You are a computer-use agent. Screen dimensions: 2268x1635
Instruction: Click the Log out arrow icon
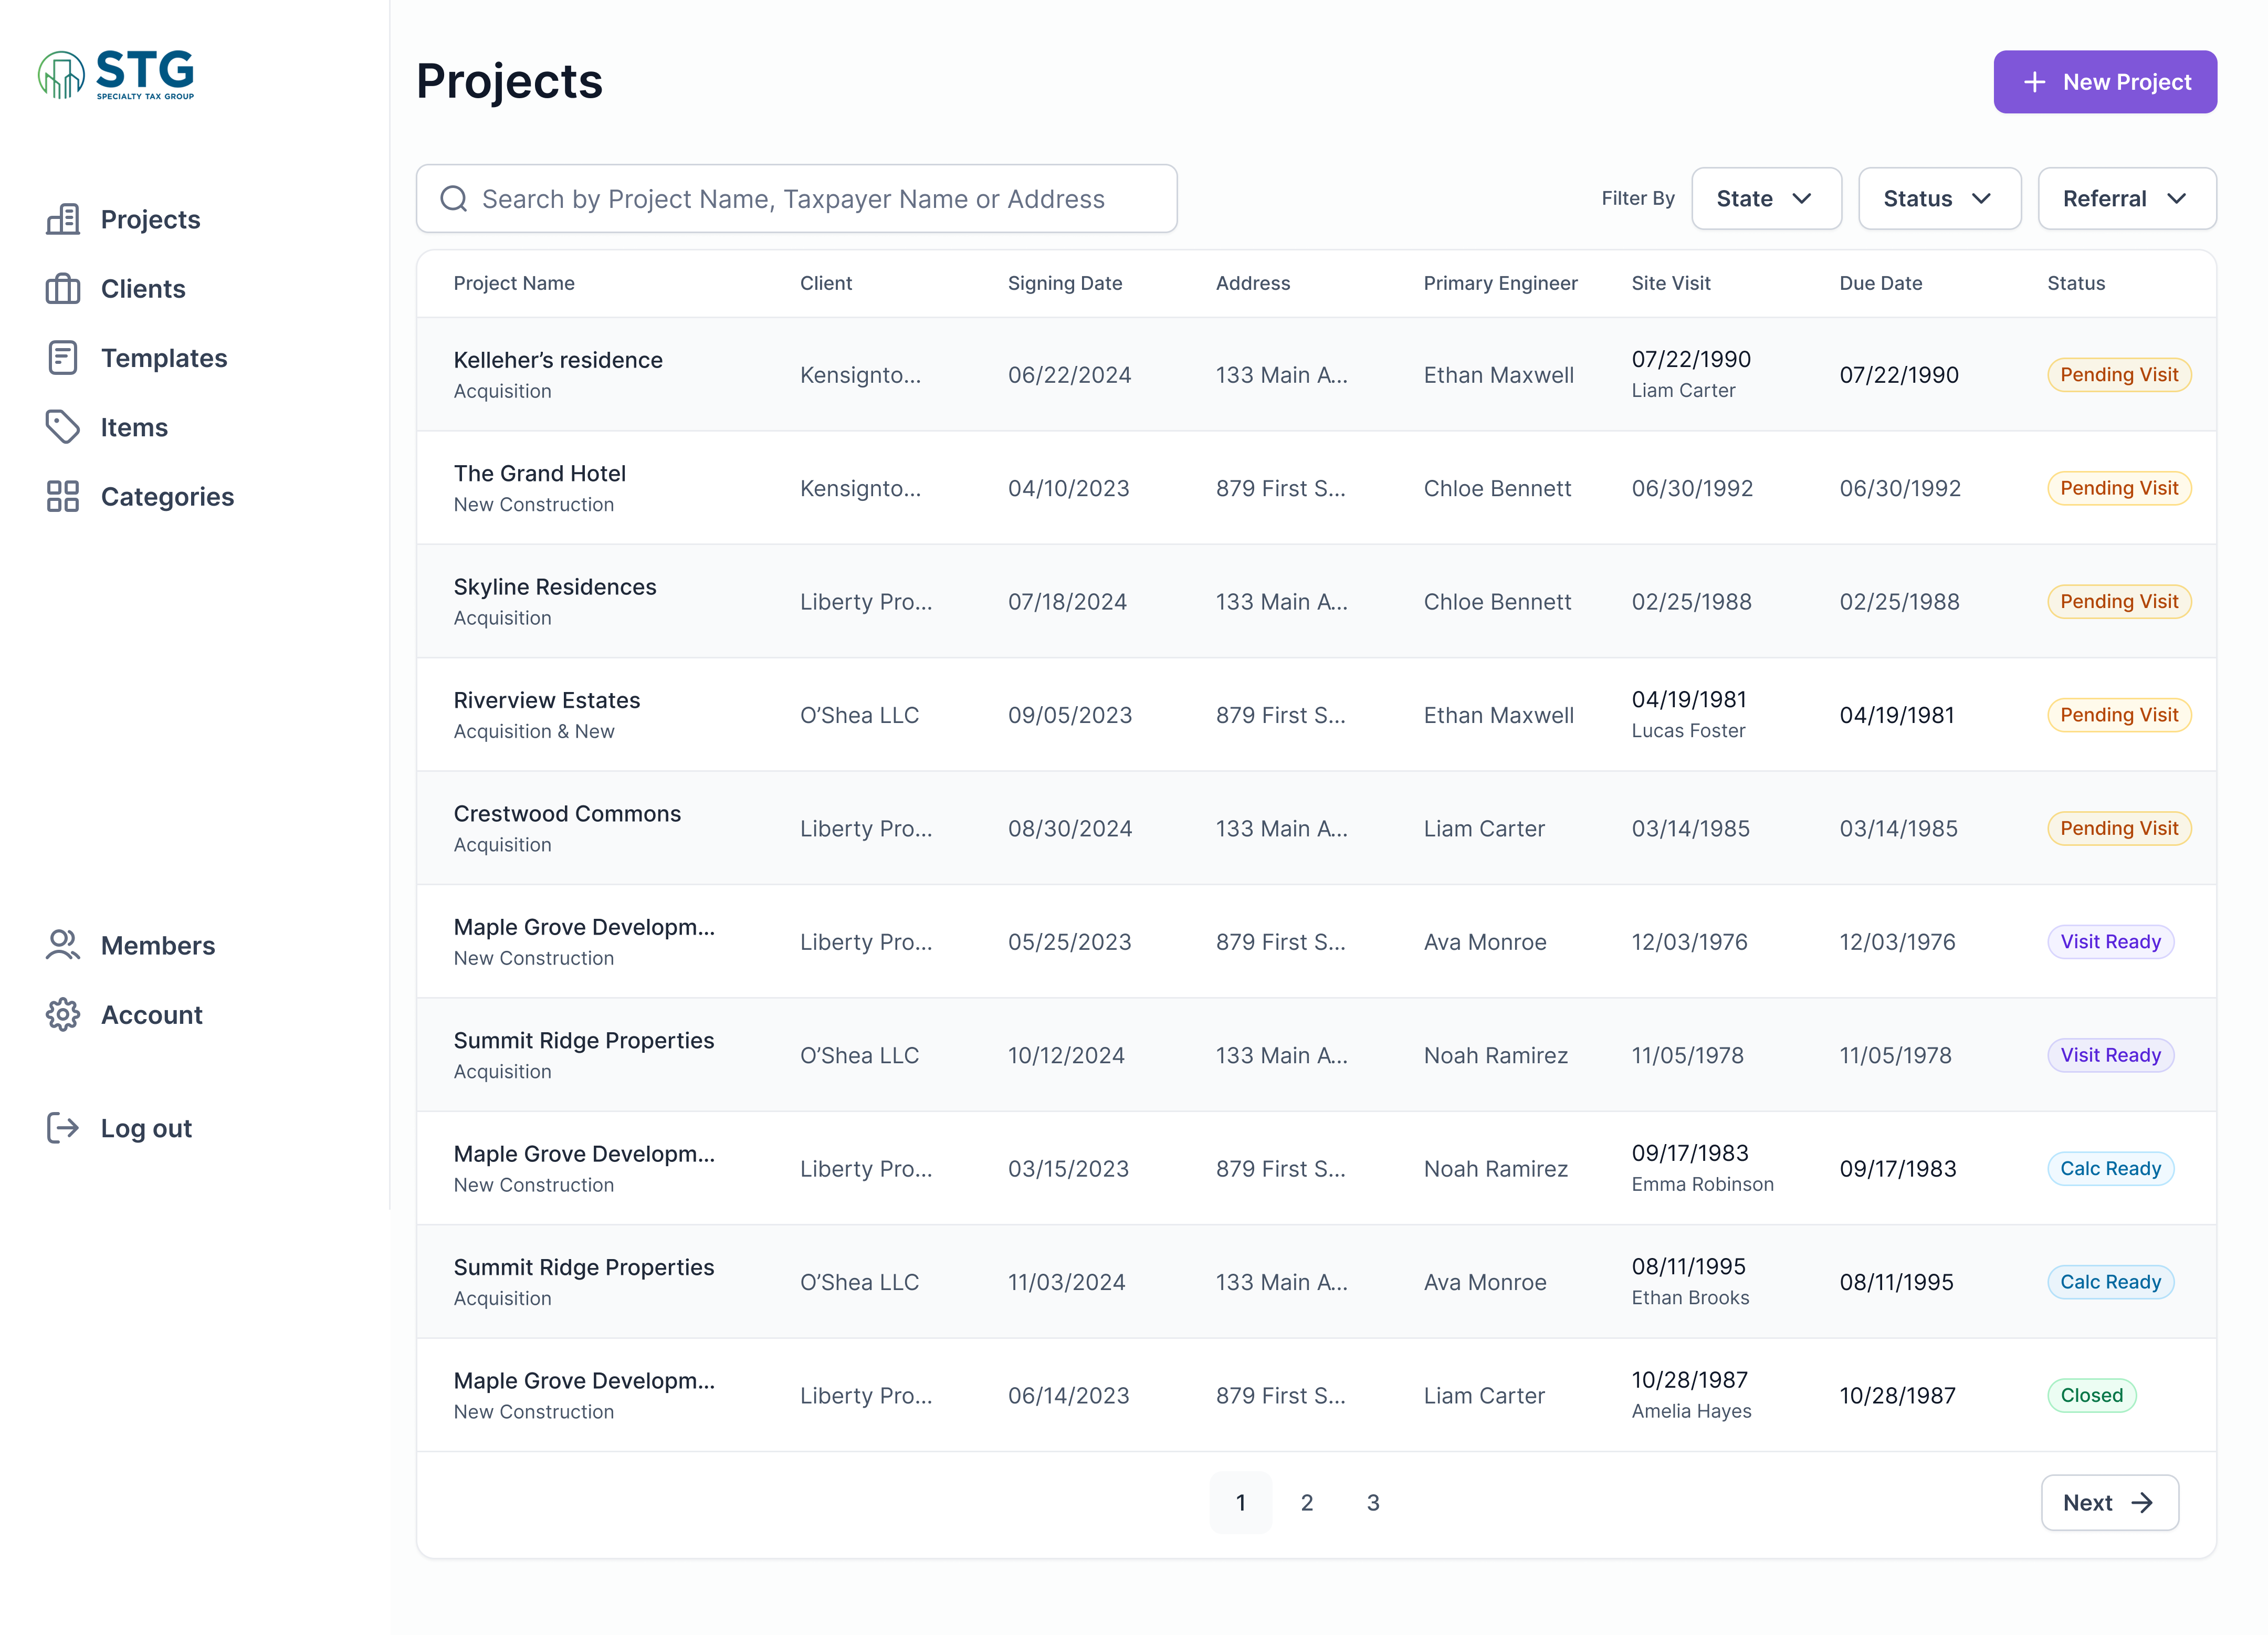[63, 1128]
